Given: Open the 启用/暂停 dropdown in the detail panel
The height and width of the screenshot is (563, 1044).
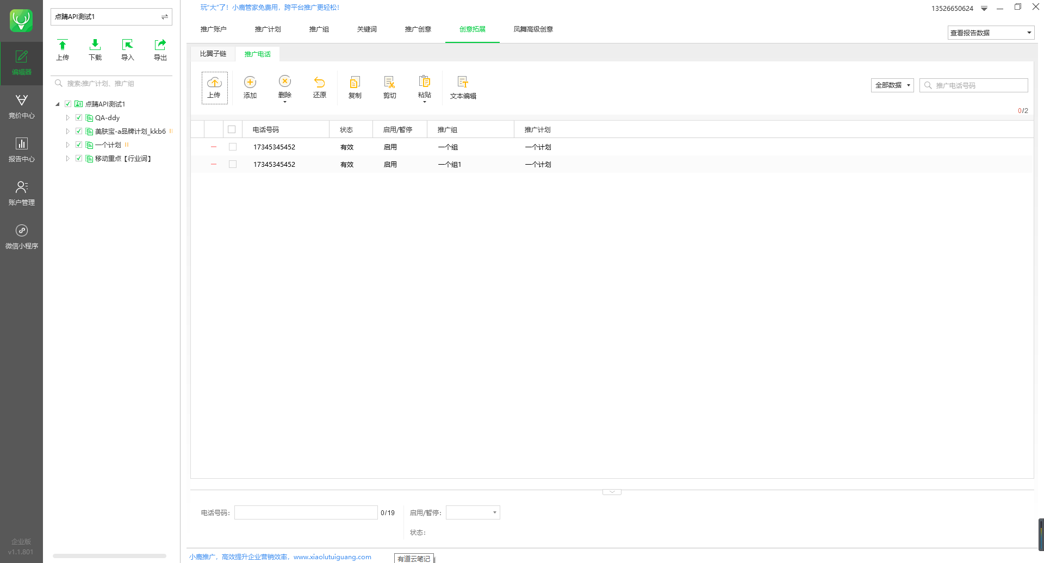Looking at the screenshot, I should pyautogui.click(x=473, y=512).
